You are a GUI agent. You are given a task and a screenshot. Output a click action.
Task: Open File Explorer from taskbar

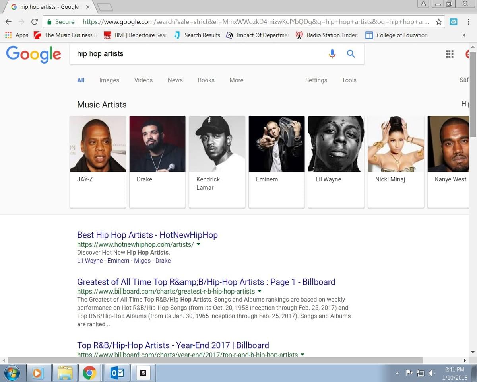coord(64,373)
